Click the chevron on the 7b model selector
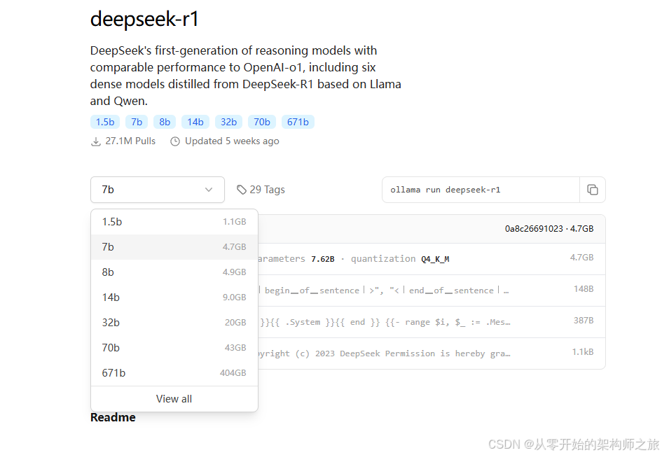Screen dimensions: 662x455 pos(208,189)
